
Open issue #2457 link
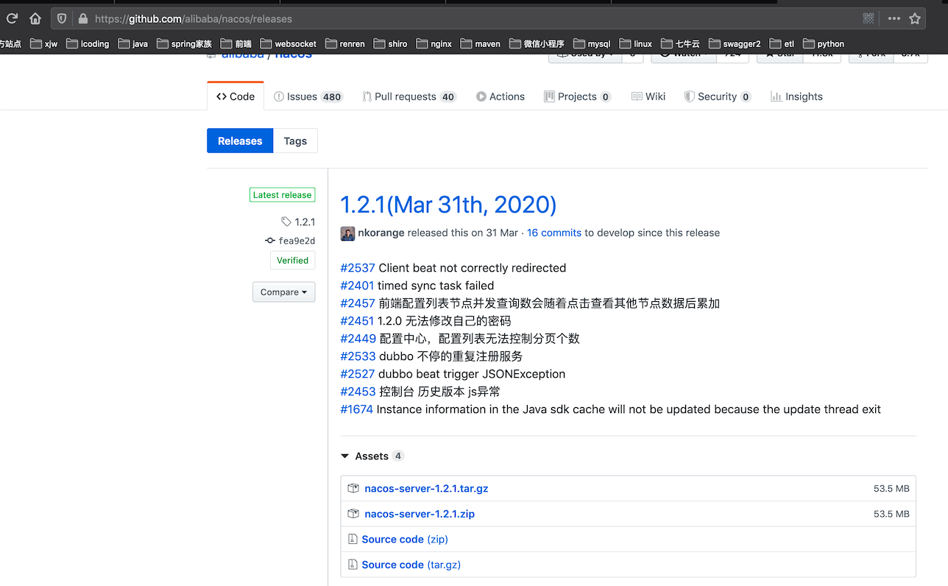click(x=358, y=303)
